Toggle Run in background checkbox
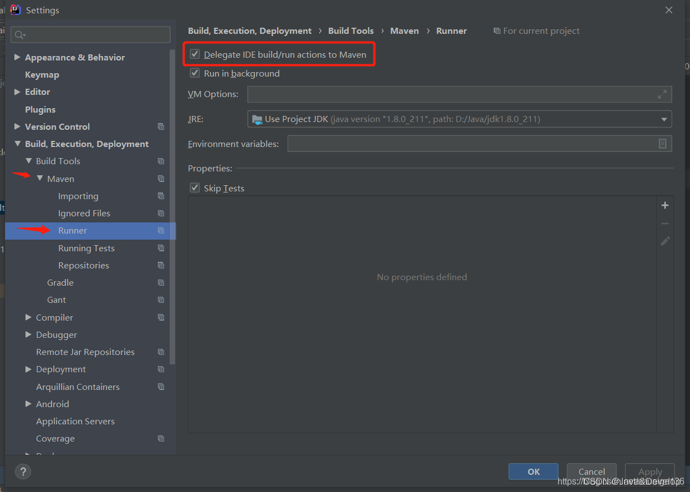Image resolution: width=690 pixels, height=492 pixels. (195, 73)
